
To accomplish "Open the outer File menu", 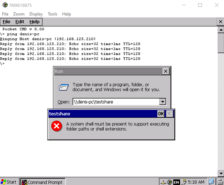I will pos(5,14).
